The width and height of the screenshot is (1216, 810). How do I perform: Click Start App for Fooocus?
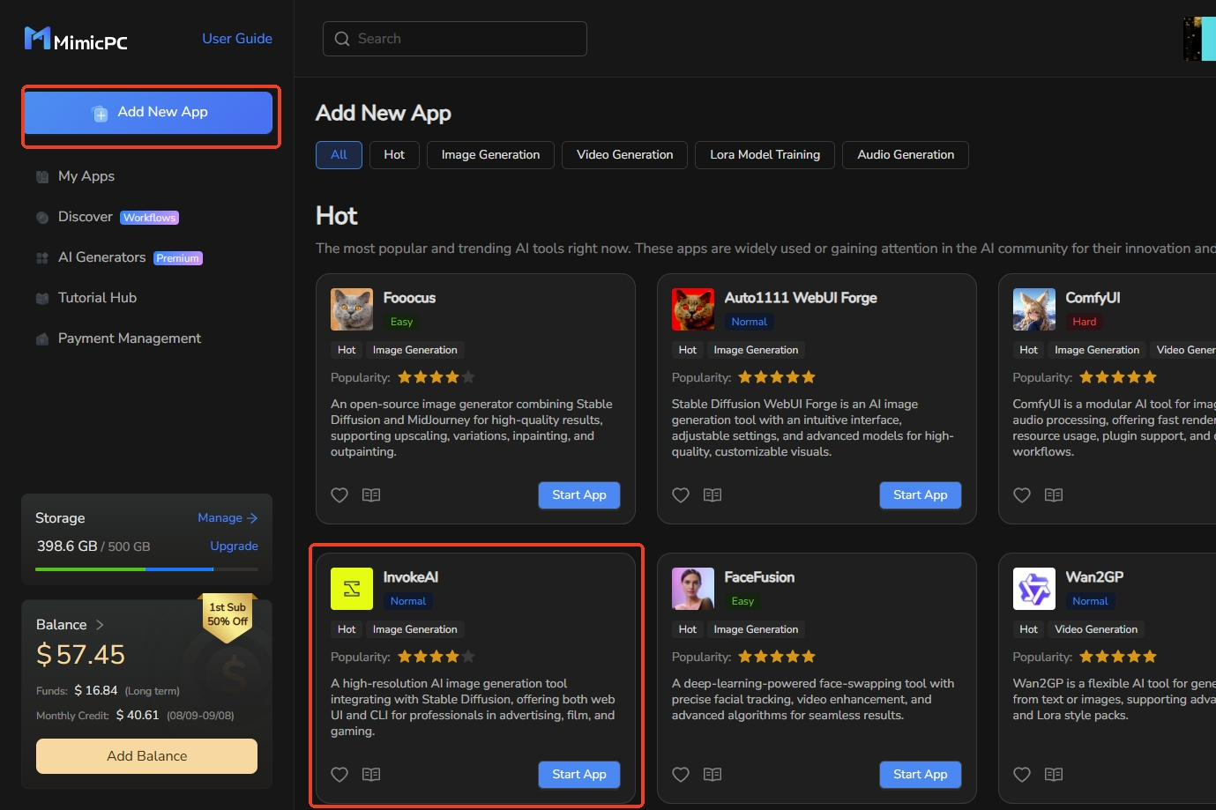tap(579, 495)
